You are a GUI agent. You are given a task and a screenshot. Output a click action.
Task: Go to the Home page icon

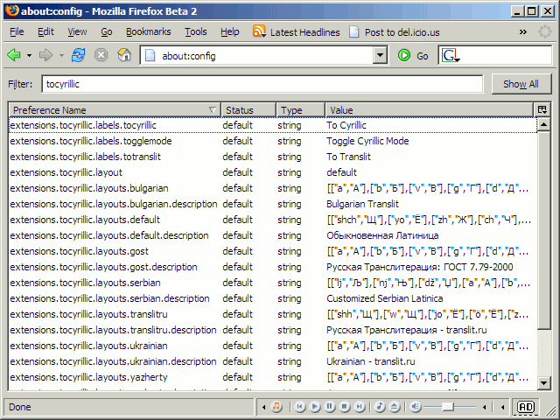coord(124,55)
